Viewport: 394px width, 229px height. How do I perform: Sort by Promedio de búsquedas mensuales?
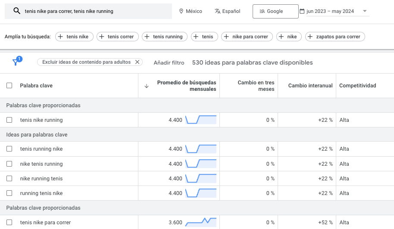pos(187,86)
